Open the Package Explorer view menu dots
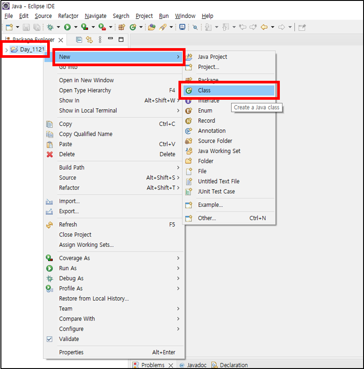This screenshot has height=369, width=364. (100, 40)
